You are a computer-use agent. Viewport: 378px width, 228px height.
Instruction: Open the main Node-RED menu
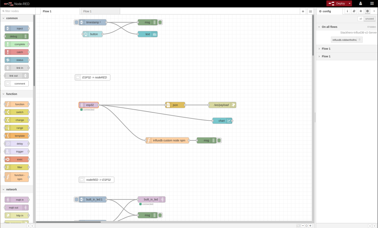(372, 3)
